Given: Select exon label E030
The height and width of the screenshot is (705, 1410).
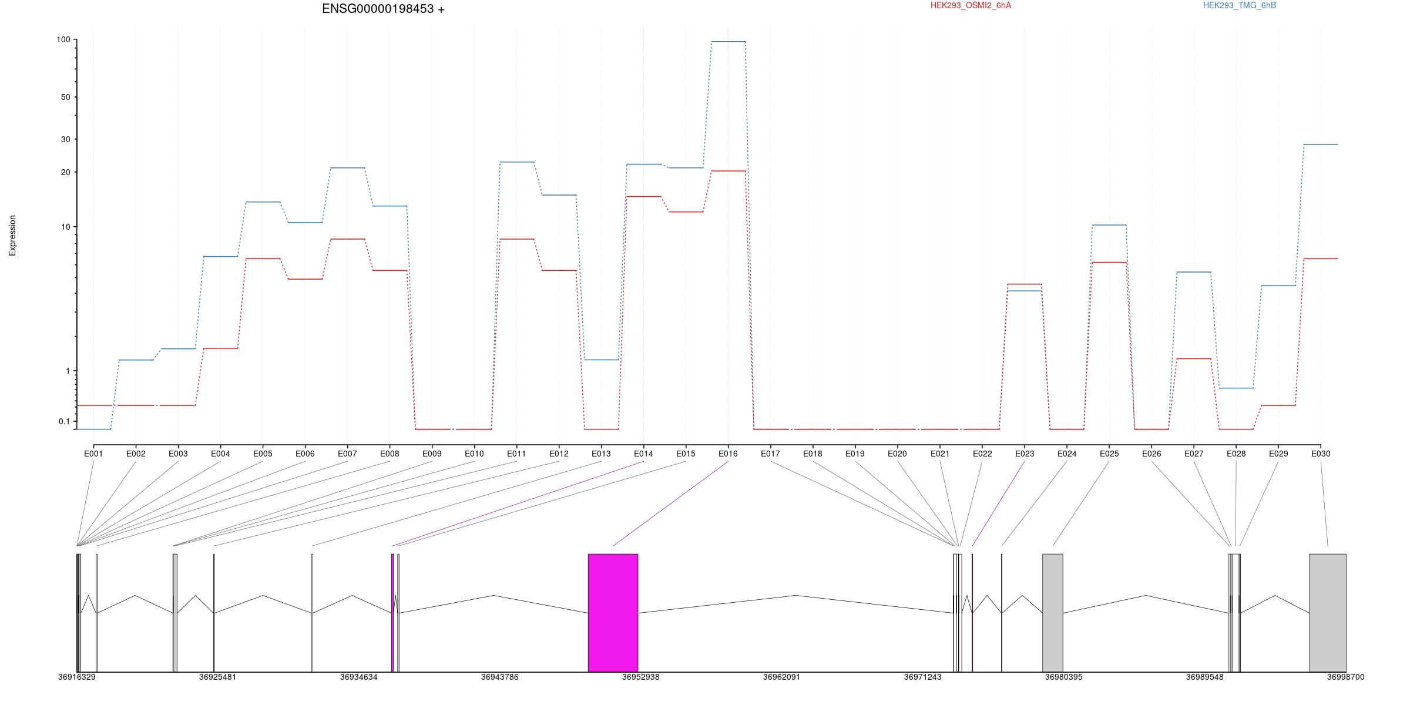Looking at the screenshot, I should (x=1321, y=454).
